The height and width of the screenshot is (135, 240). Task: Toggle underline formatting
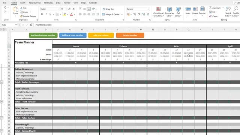click(x=50, y=14)
